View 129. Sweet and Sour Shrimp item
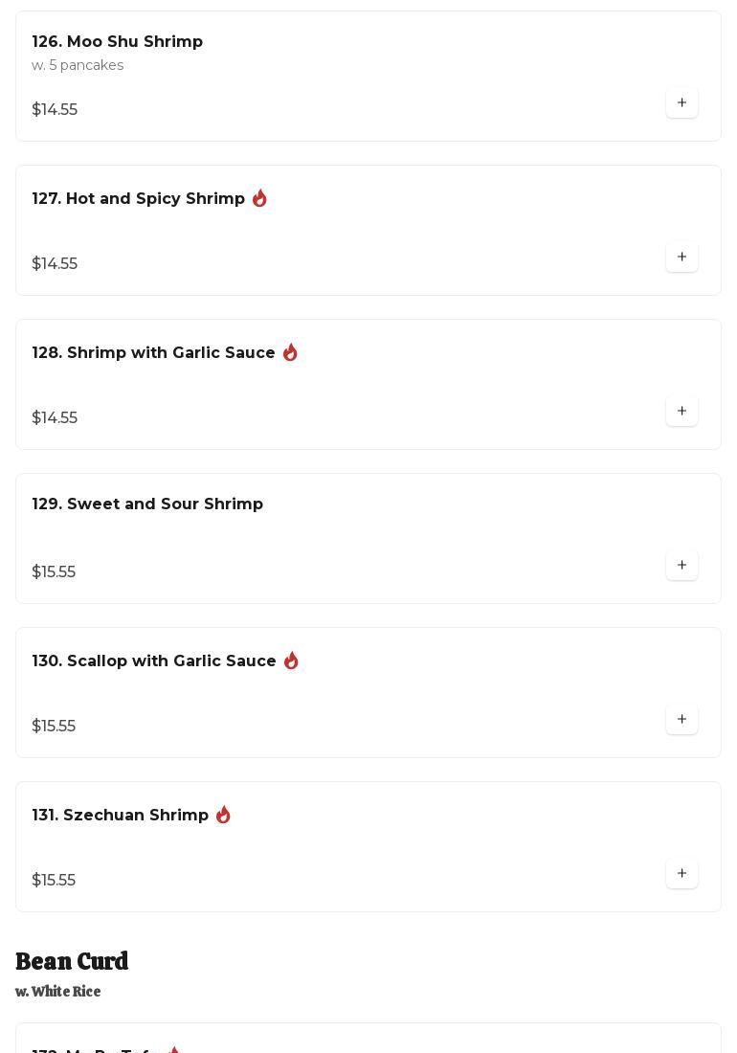The image size is (737, 1053). [147, 504]
